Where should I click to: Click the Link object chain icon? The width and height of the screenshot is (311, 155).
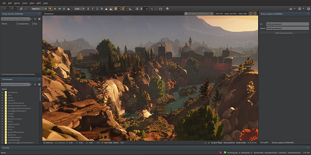point(21,9)
